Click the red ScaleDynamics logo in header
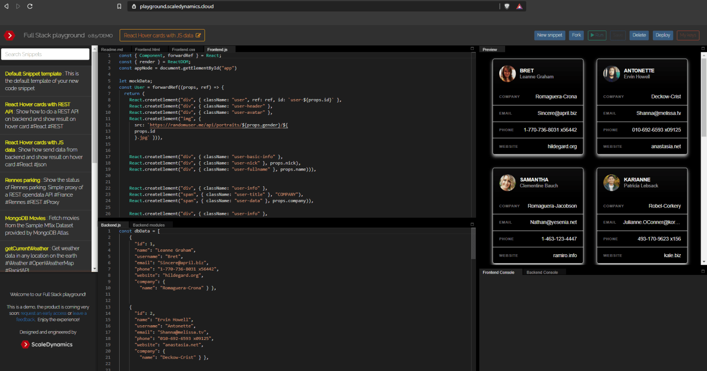 tap(9, 35)
